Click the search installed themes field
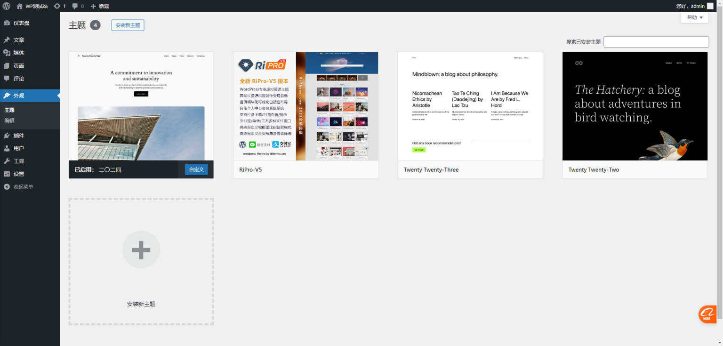 pyautogui.click(x=656, y=42)
